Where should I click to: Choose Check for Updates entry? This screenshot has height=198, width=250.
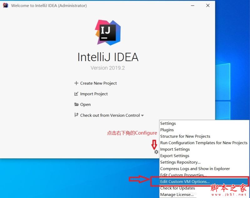point(204,188)
